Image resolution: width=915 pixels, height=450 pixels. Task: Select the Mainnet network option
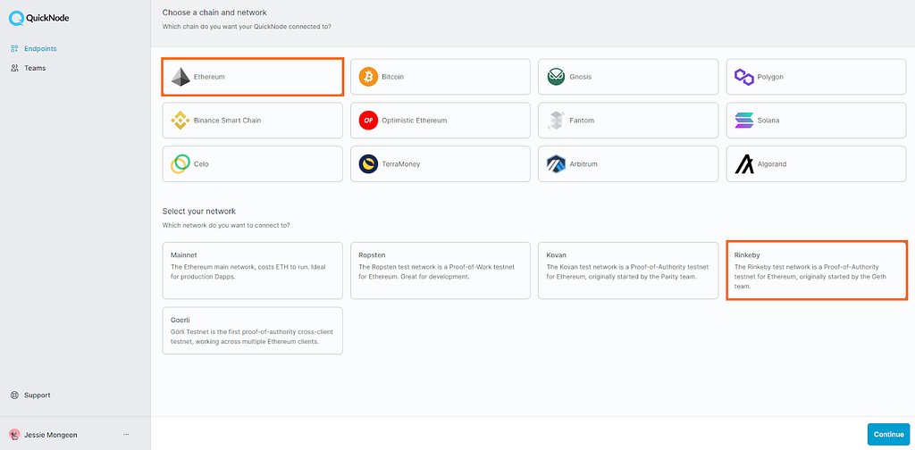click(x=253, y=271)
